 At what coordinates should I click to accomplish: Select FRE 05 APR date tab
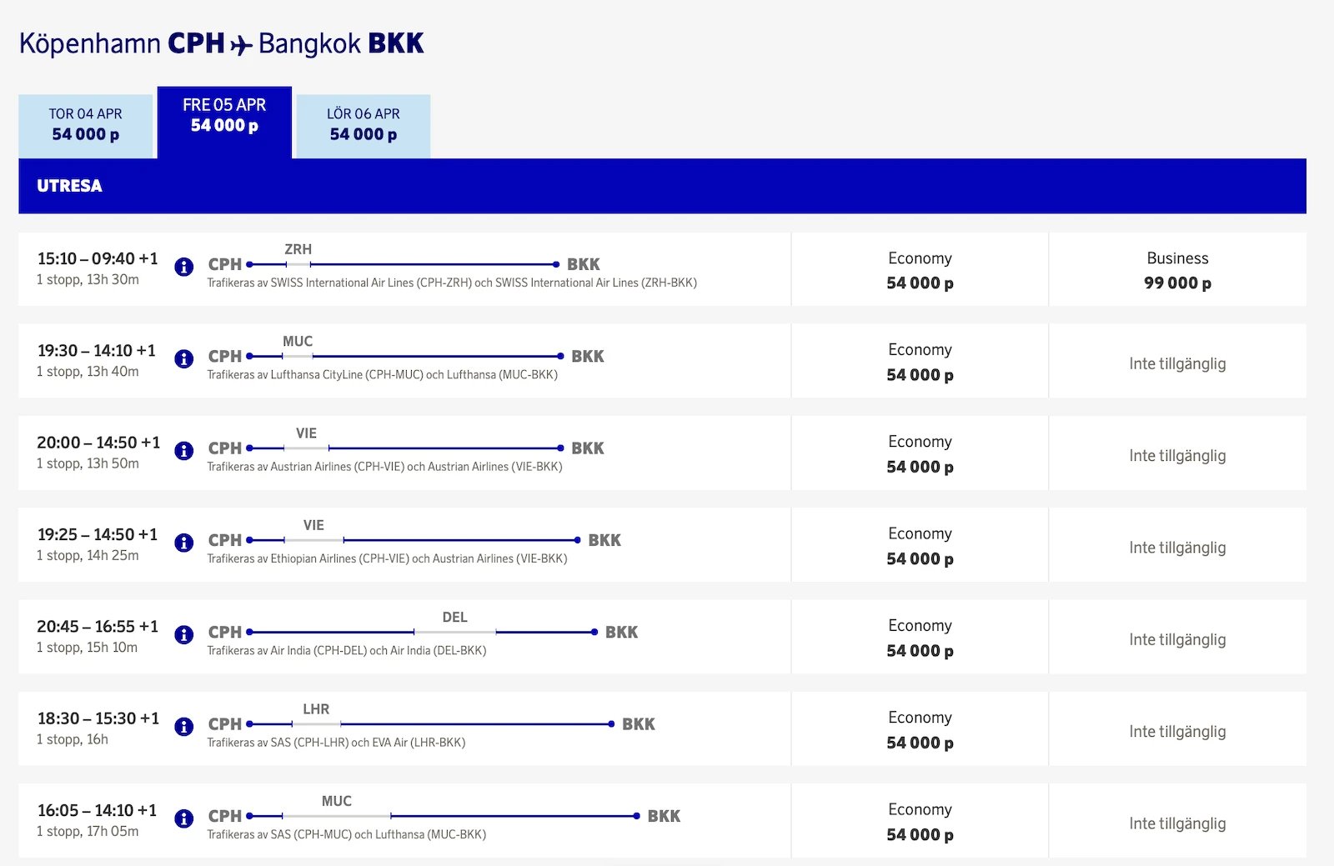pyautogui.click(x=224, y=122)
